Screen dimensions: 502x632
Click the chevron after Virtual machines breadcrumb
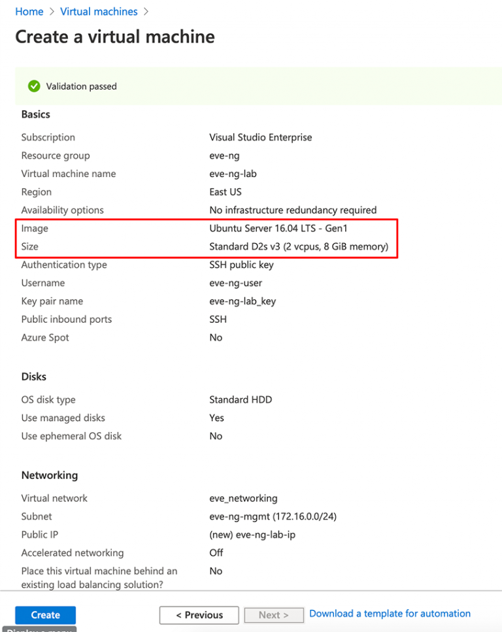coord(146,11)
